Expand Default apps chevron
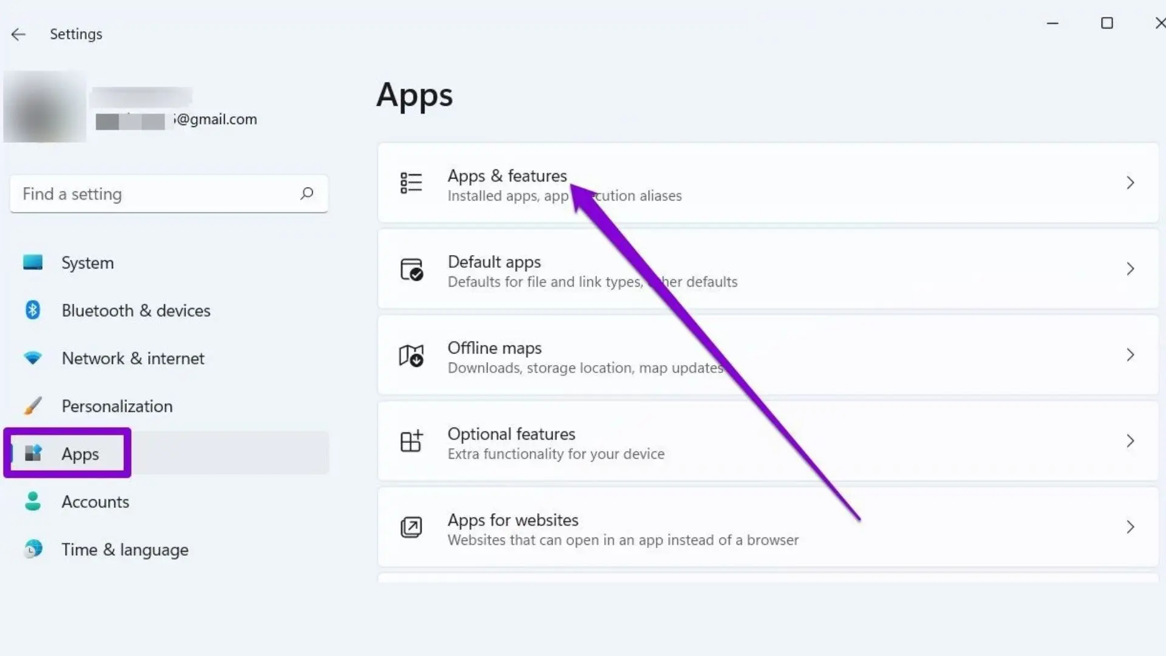This screenshot has width=1166, height=656. [1130, 269]
